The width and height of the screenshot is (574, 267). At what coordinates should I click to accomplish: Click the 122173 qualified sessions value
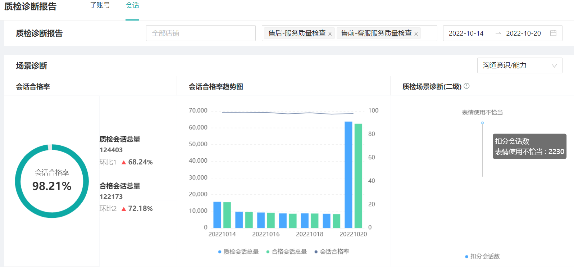coord(111,197)
